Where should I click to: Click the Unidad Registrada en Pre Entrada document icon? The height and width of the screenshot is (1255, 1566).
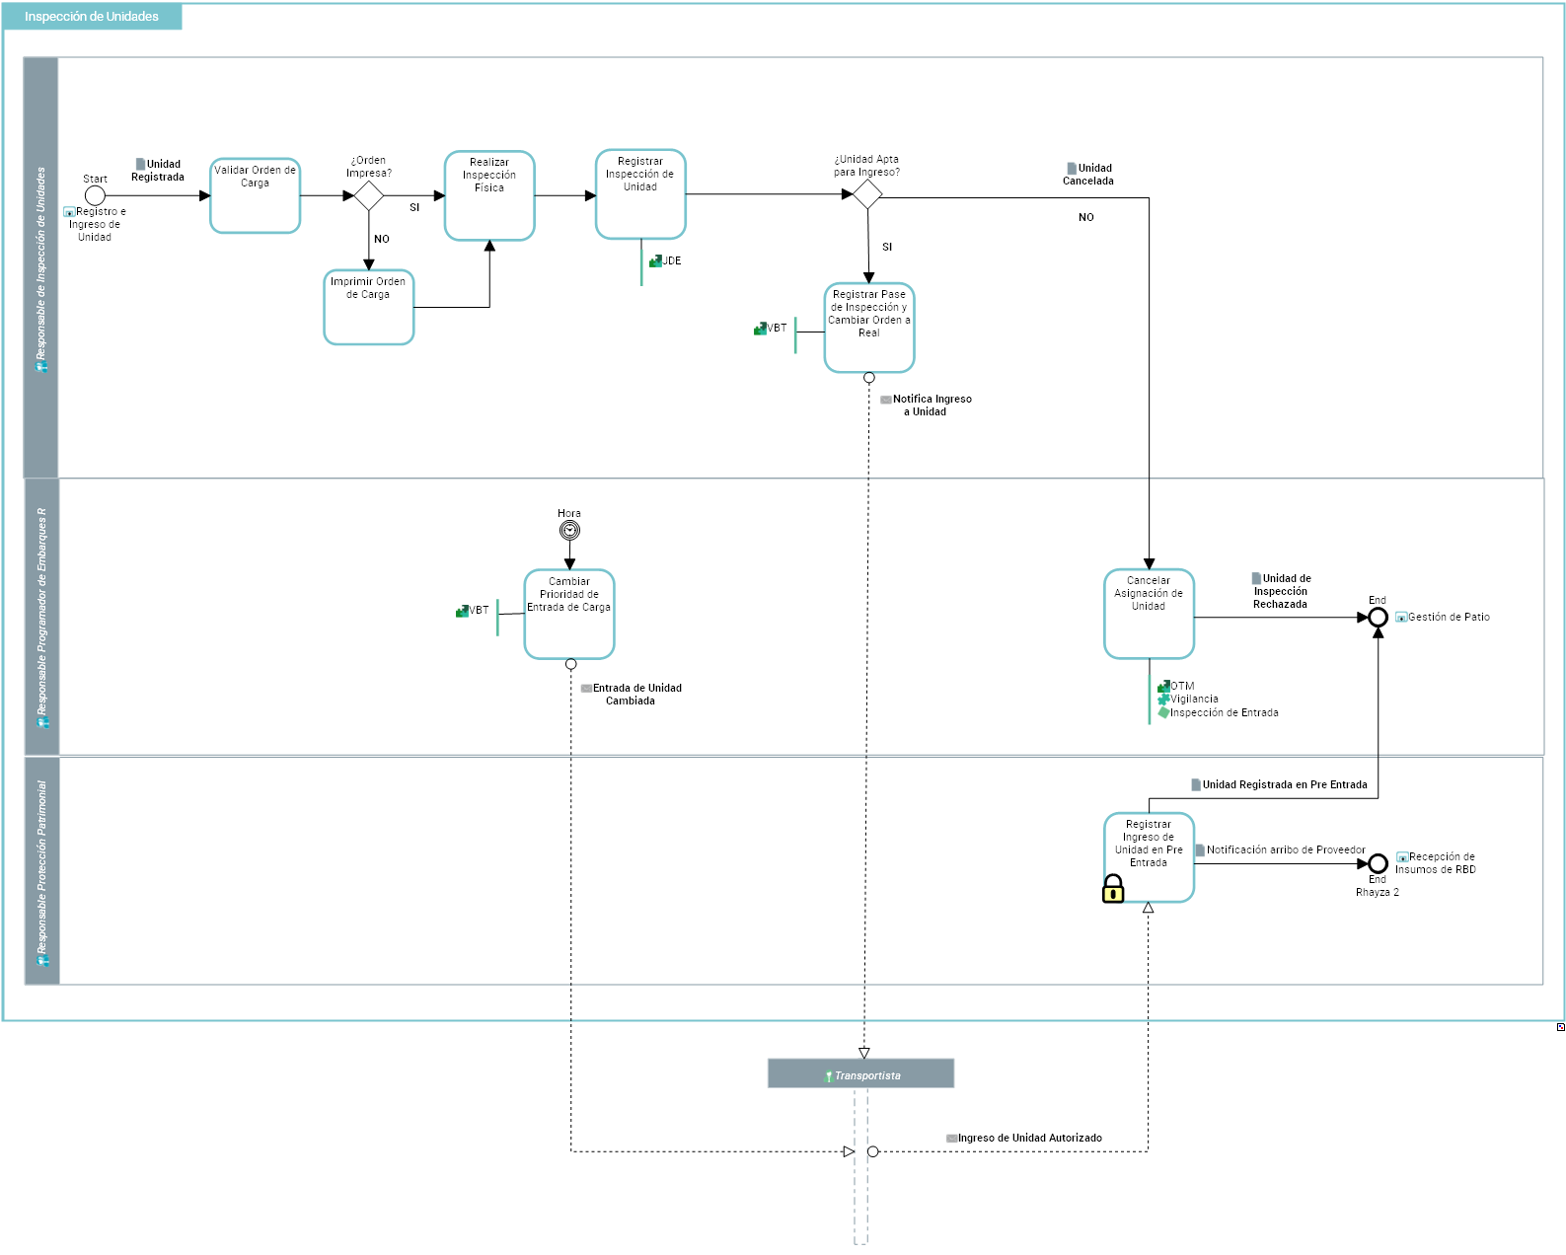[x=1196, y=784]
